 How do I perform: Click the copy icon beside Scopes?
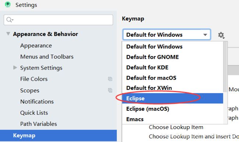coord(110,90)
